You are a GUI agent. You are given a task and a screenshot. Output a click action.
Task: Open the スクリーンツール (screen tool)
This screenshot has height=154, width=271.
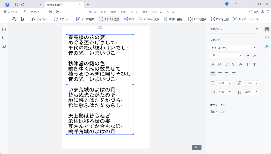(245, 19)
